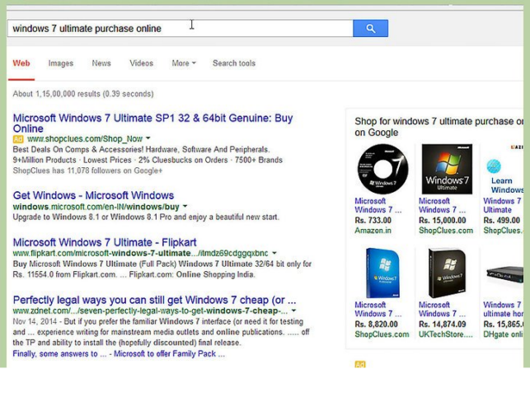This screenshot has height=397, width=530.
Task: Click the Ad badge beside shopclues URL
Action: coord(18,139)
